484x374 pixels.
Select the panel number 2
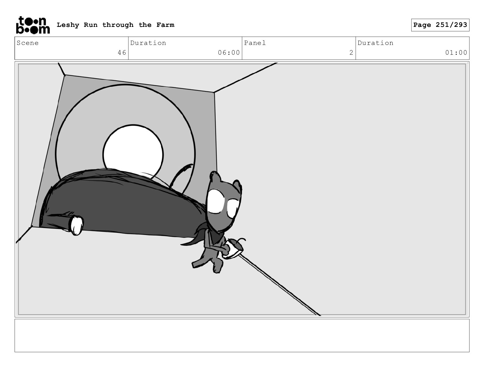coord(351,53)
